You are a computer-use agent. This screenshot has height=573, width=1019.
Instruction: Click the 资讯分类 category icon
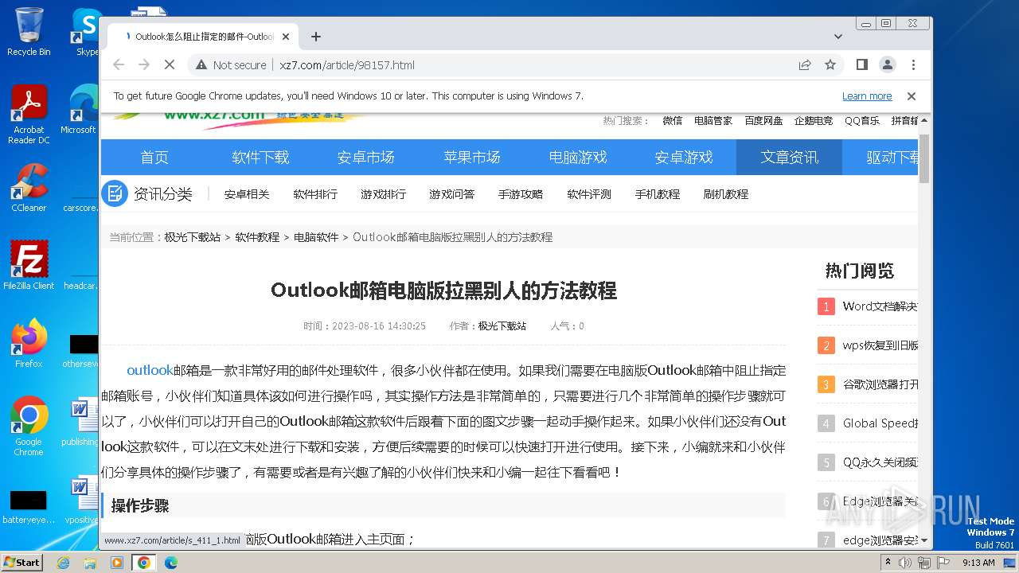[x=115, y=193]
